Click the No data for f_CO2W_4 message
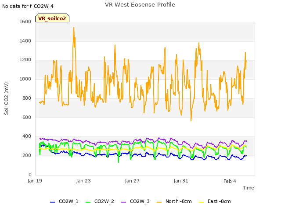Viewport: 281px width, 210px height. pos(28,6)
